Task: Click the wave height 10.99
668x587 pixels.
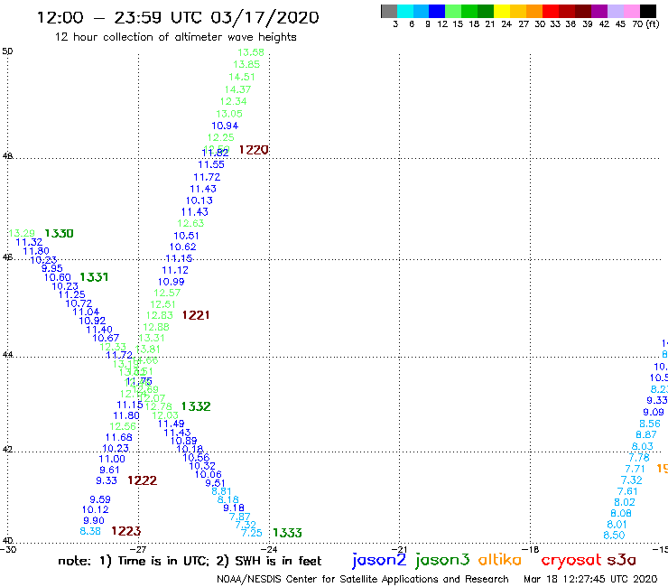Action: [x=171, y=282]
